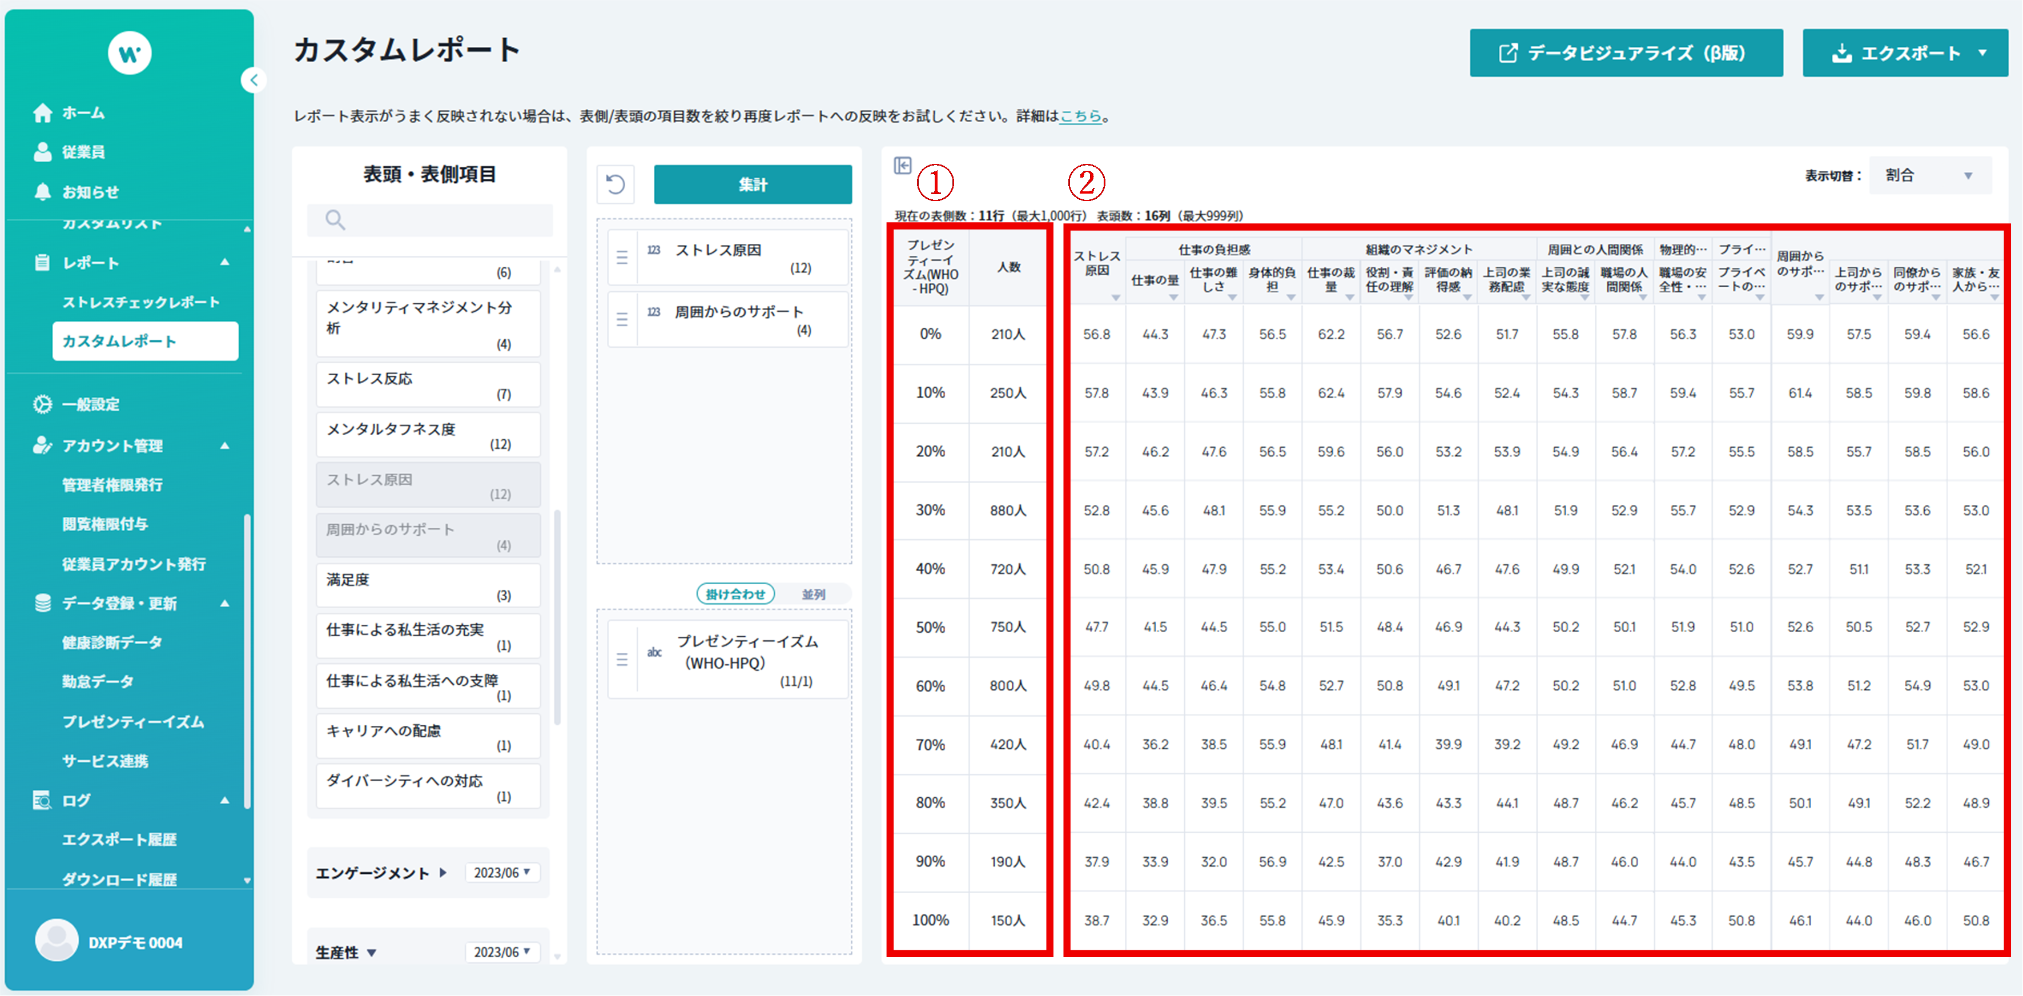Click the こちら help link

coord(1081,117)
